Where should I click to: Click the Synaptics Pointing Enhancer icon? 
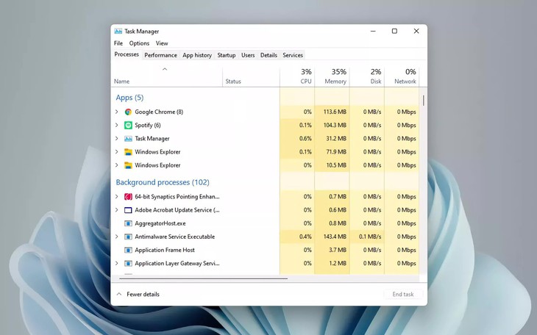click(x=128, y=197)
